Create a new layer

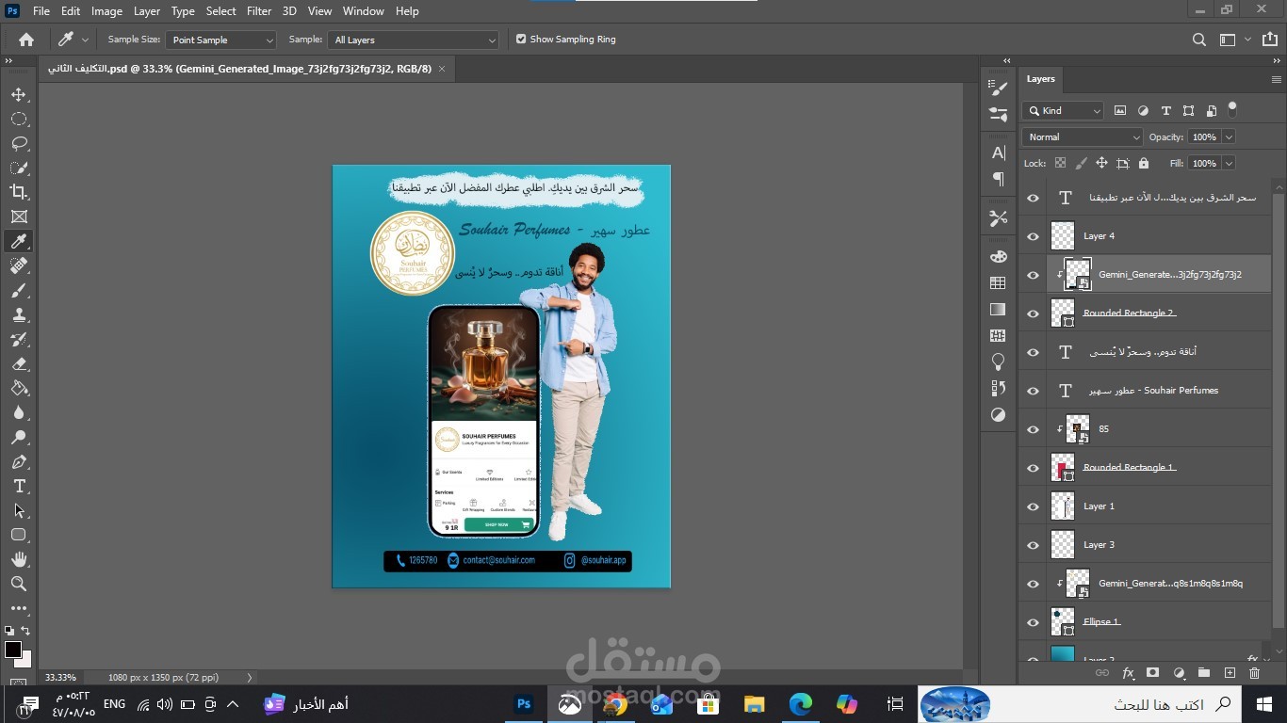click(x=1229, y=673)
